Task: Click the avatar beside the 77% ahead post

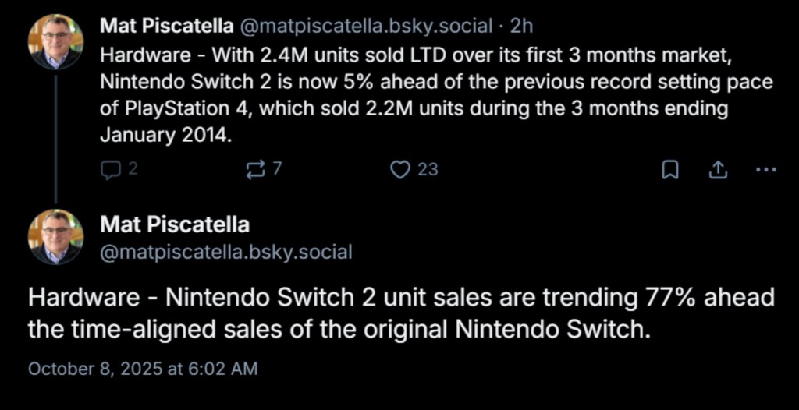Action: 55,237
